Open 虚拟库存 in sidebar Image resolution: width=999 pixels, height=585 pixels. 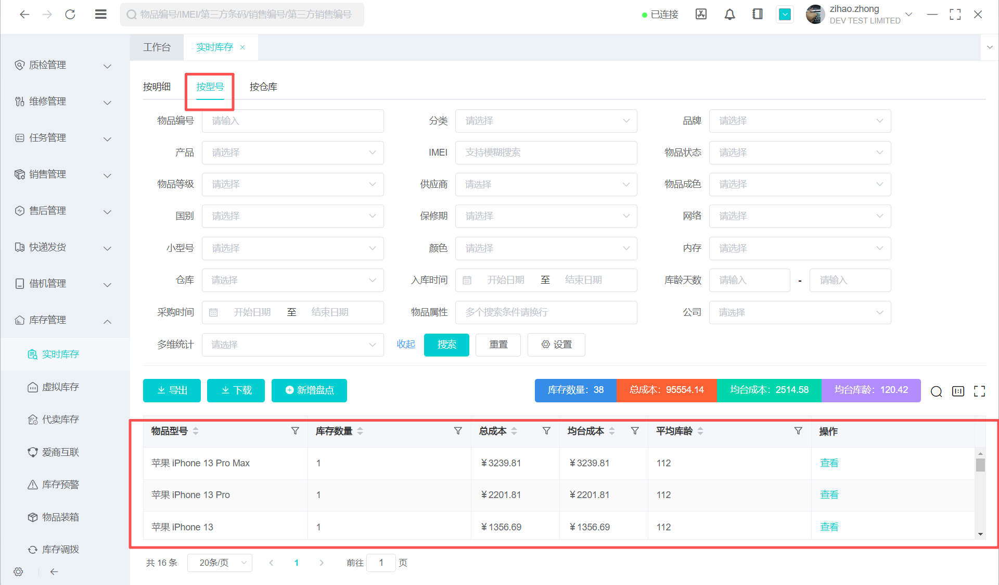60,387
